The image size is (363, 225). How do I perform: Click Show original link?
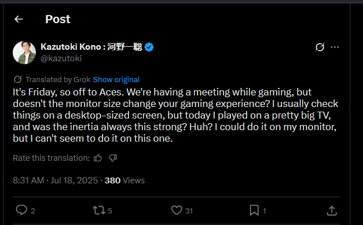[116, 80]
